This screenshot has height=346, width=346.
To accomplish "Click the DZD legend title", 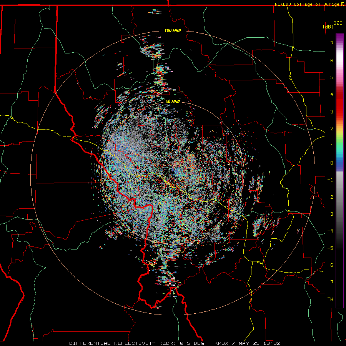I will [x=338, y=23].
